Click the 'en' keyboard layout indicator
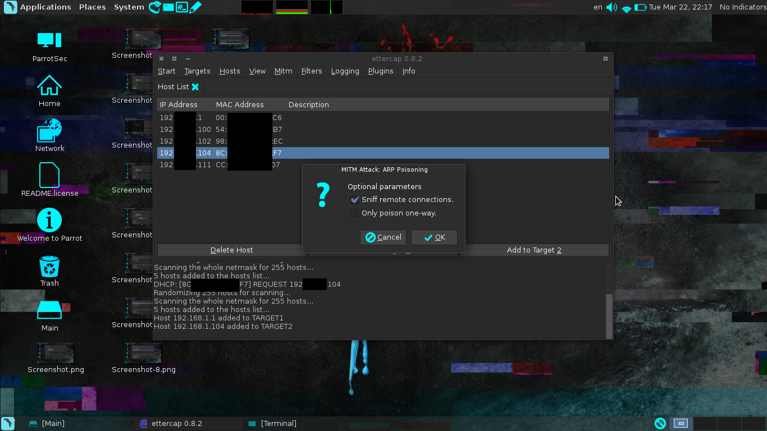The image size is (767, 431). (x=597, y=7)
